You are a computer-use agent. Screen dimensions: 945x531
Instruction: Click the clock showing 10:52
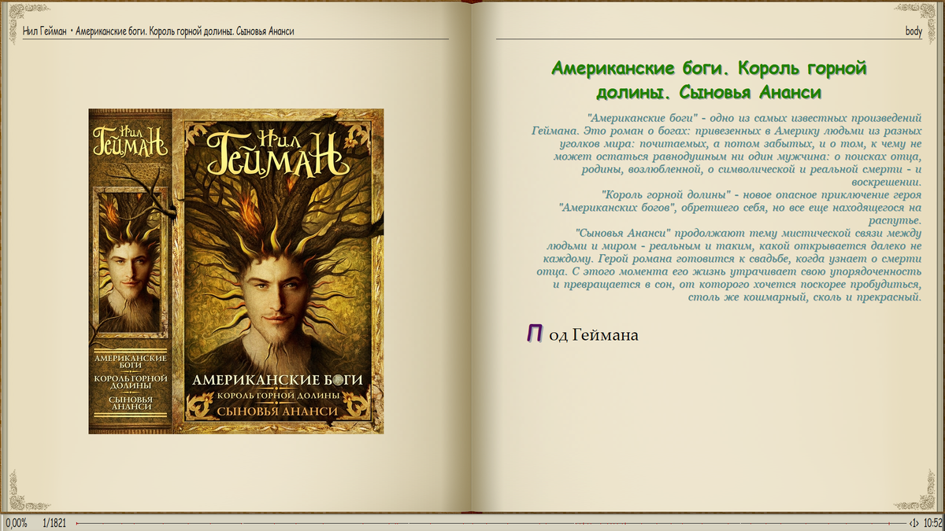(932, 523)
